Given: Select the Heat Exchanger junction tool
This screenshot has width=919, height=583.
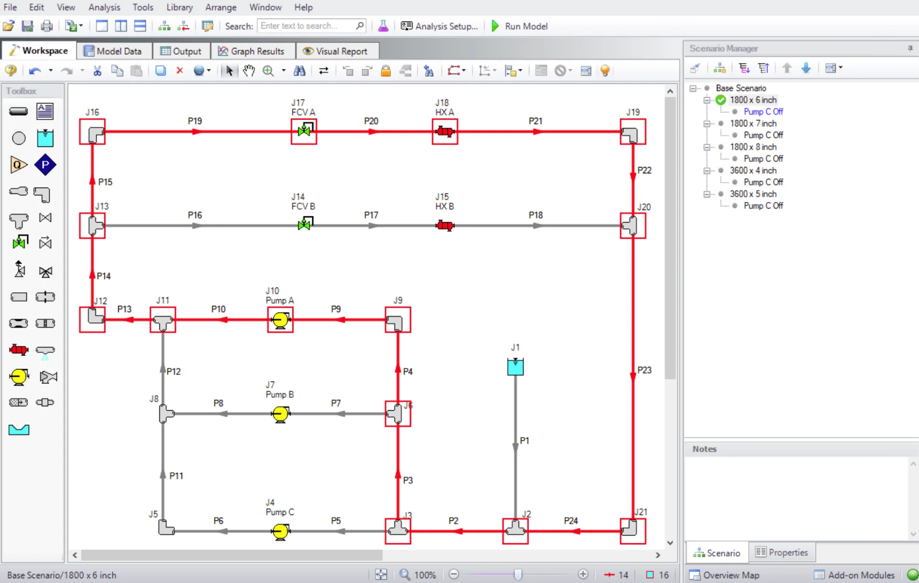Looking at the screenshot, I should click(18, 350).
